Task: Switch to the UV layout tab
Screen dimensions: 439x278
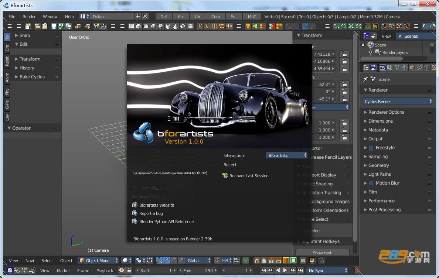Action: (198, 17)
